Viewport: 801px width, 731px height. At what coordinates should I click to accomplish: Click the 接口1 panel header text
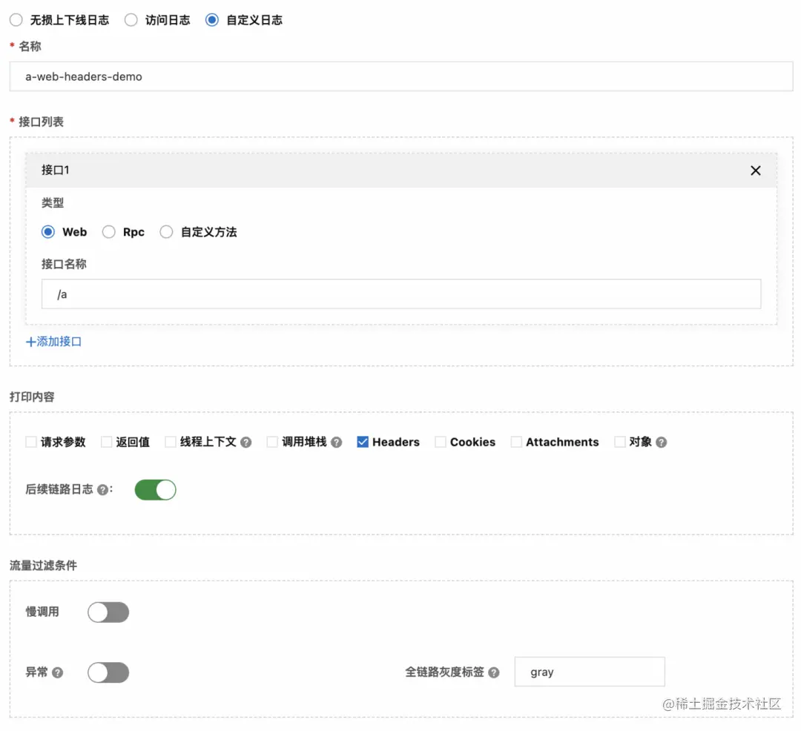[x=55, y=170]
